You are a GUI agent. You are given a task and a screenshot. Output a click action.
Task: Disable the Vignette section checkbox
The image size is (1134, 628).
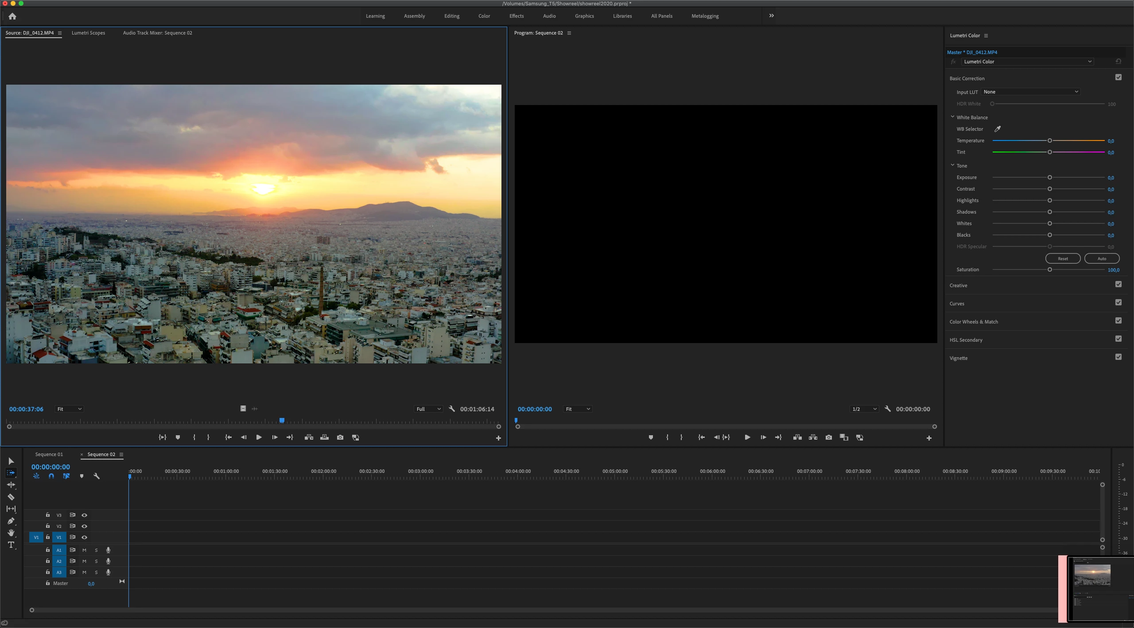click(x=1118, y=357)
